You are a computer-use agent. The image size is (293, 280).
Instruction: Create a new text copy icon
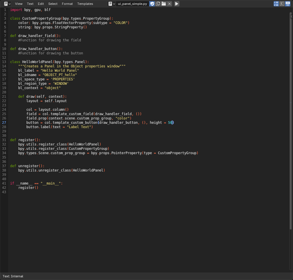(158, 4)
